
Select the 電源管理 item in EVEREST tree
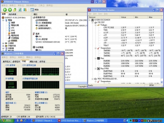click(15, 35)
